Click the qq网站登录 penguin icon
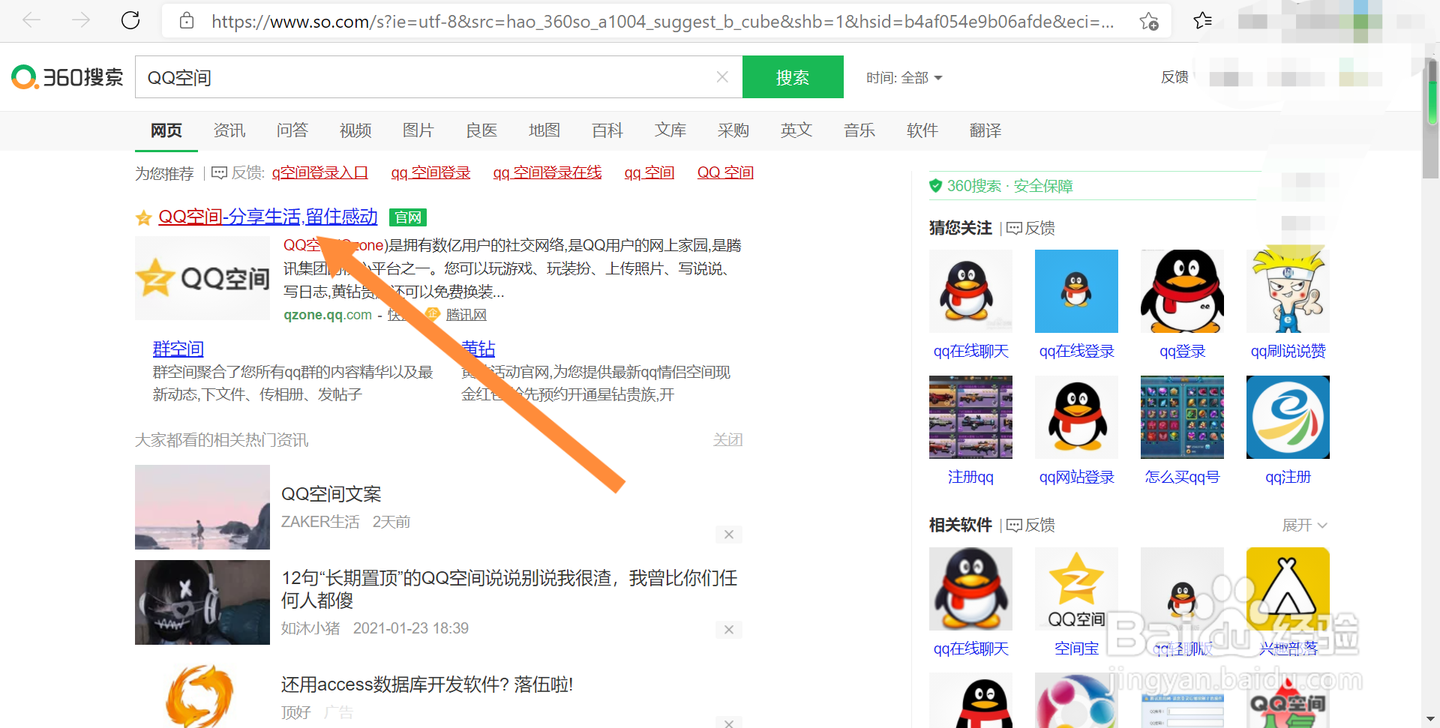Image resolution: width=1440 pixels, height=728 pixels. [1076, 417]
